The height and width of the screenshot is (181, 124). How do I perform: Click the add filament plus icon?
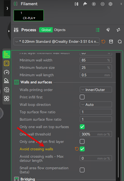click(x=94, y=4)
